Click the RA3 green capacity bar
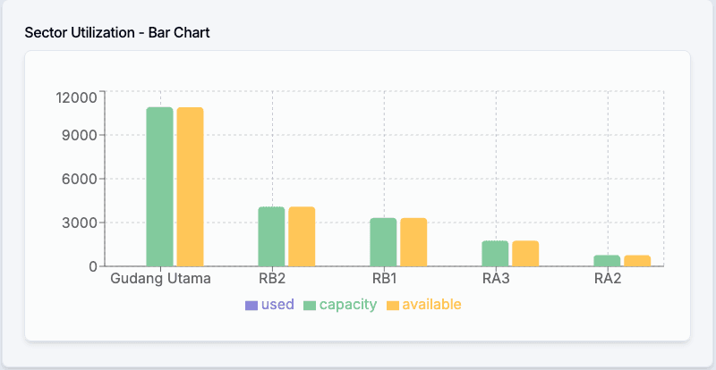This screenshot has height=370, width=716. click(x=496, y=254)
